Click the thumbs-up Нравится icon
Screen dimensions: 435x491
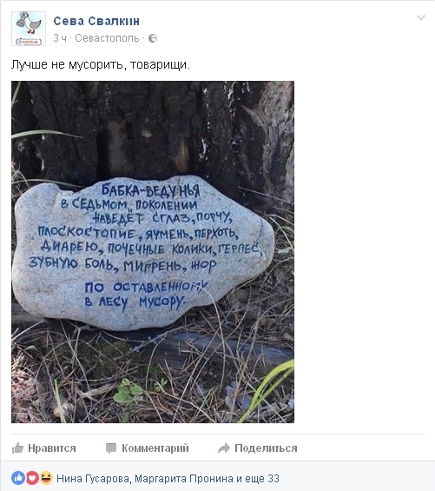[x=17, y=448]
